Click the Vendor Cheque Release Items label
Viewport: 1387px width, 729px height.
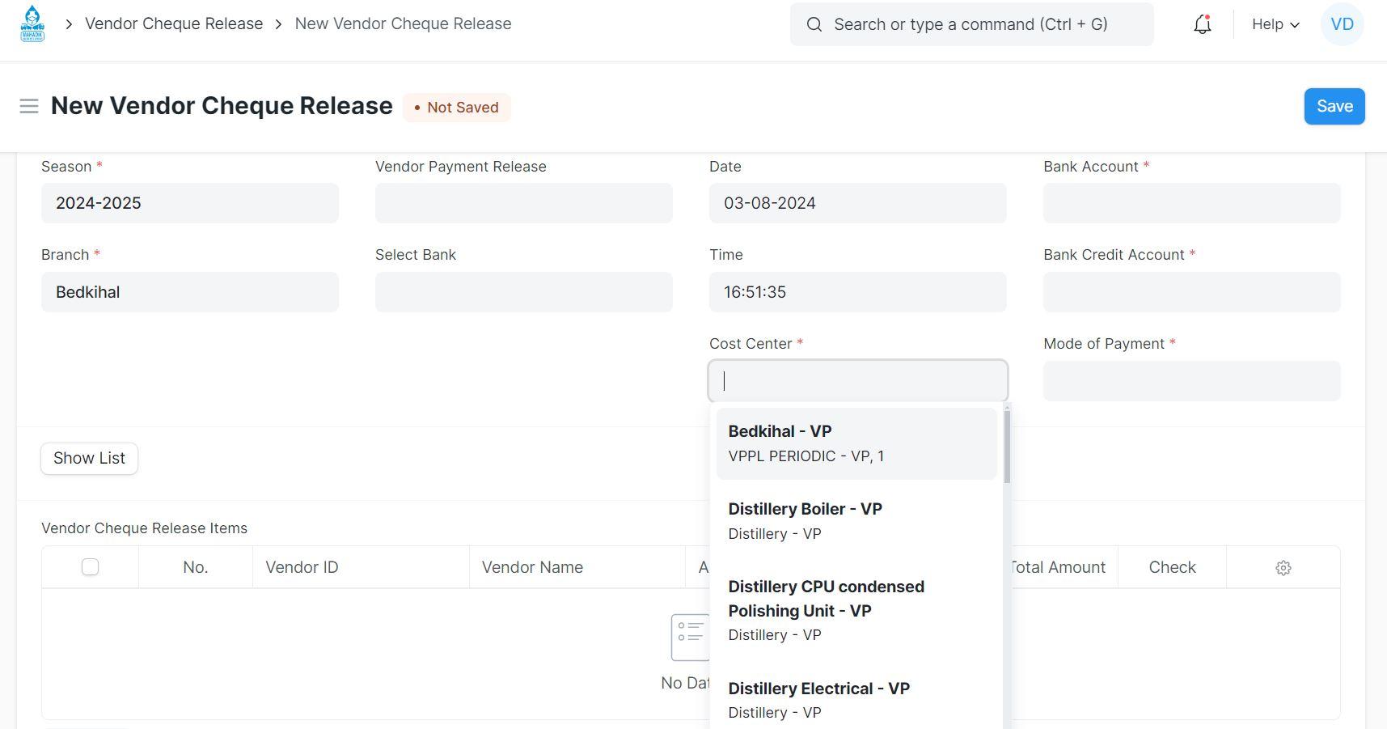[144, 528]
